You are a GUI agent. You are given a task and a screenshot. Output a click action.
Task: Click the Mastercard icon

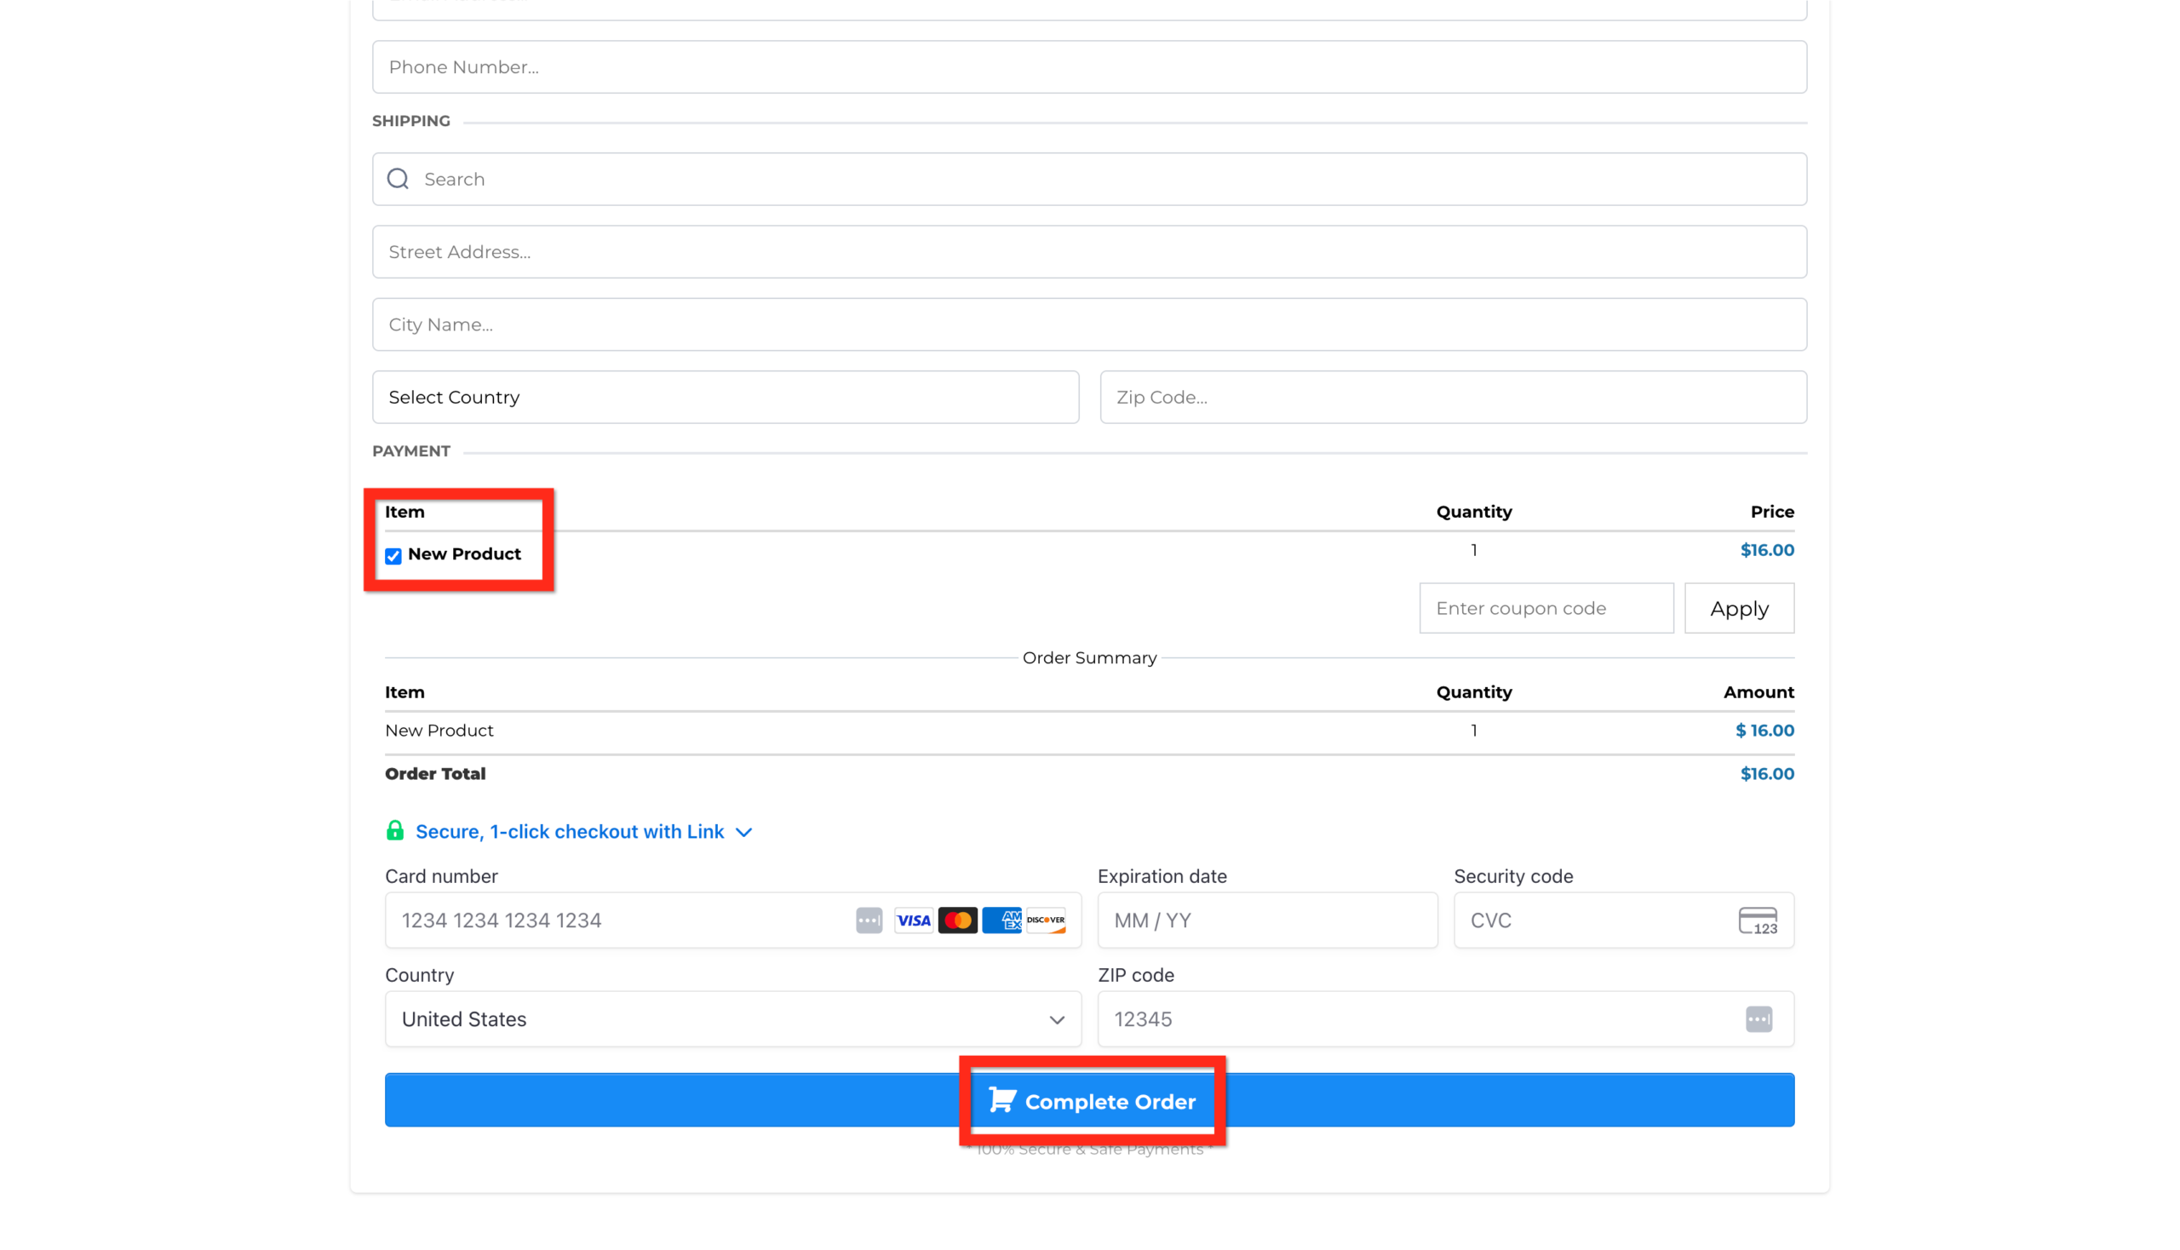point(957,920)
